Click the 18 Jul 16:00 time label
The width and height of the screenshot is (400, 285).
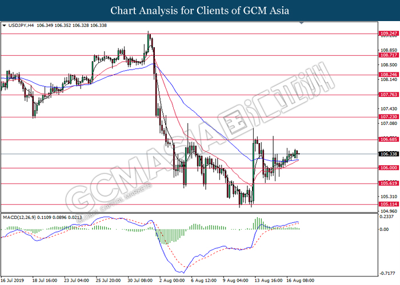(x=45, y=280)
